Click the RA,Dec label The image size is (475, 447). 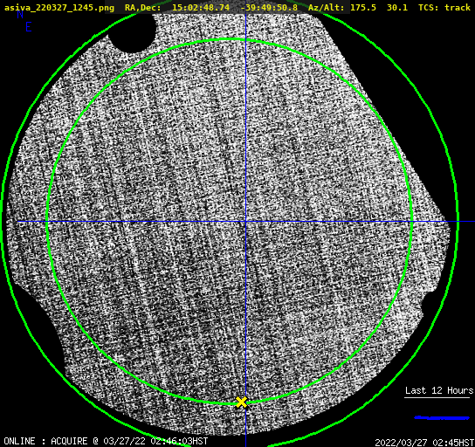coord(142,7)
